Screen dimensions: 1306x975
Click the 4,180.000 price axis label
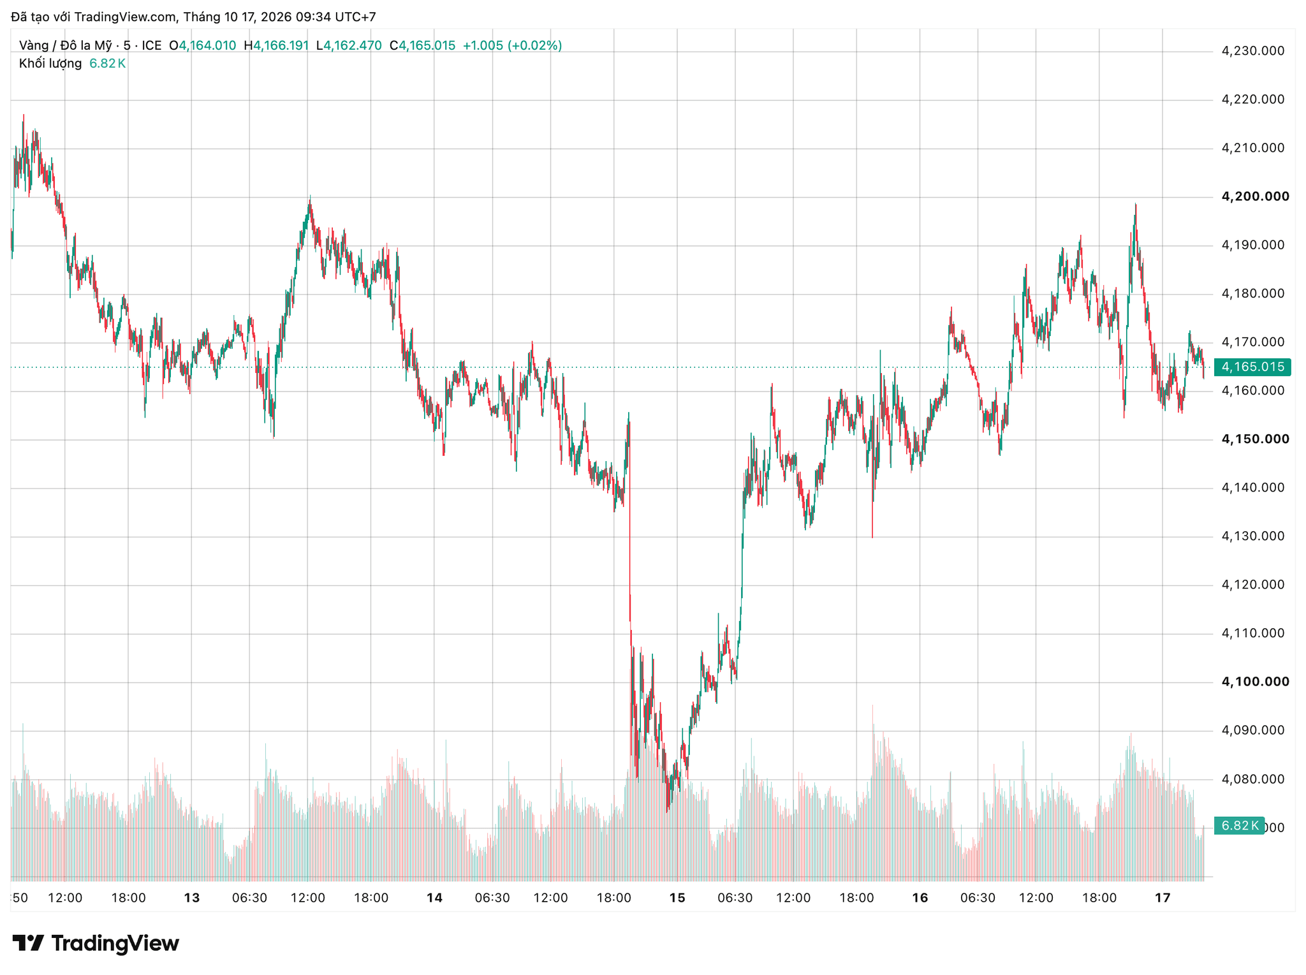click(1252, 293)
